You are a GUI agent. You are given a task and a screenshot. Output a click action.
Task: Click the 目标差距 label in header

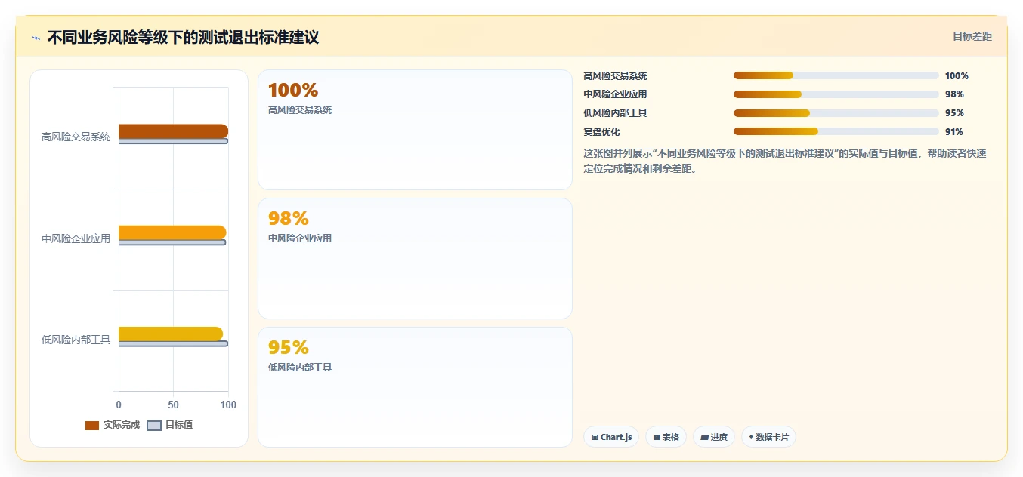click(x=972, y=36)
